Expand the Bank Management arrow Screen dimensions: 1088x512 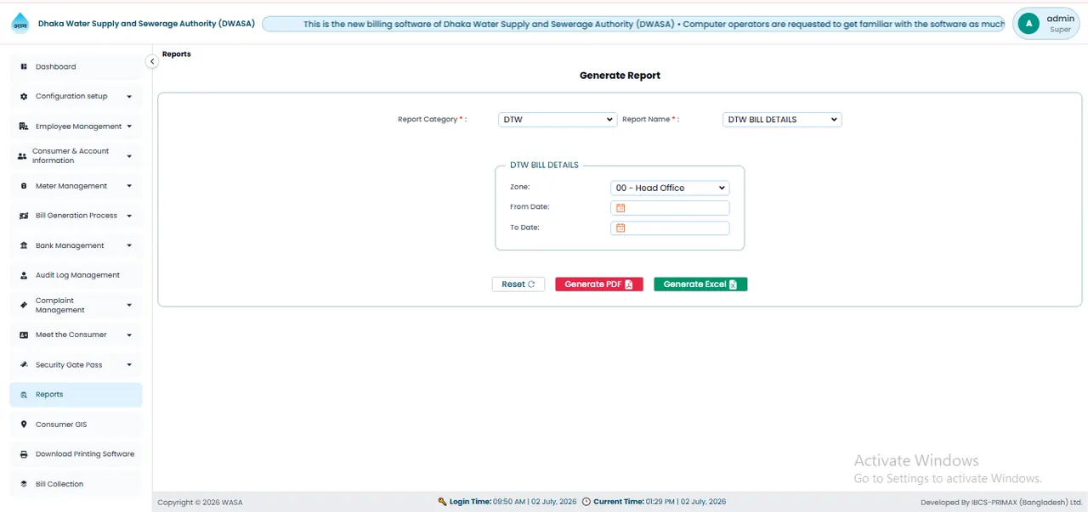[129, 245]
